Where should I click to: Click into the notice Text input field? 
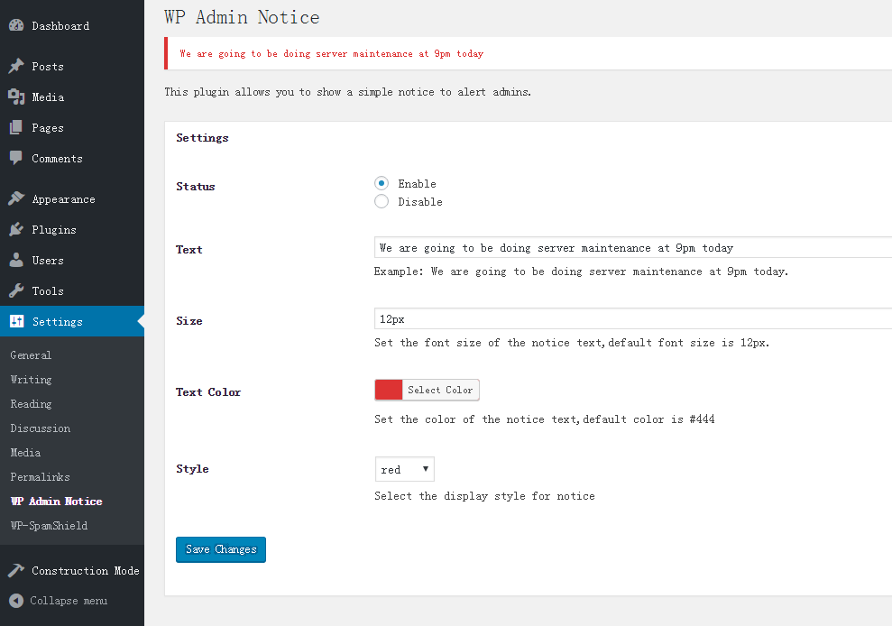tap(632, 247)
